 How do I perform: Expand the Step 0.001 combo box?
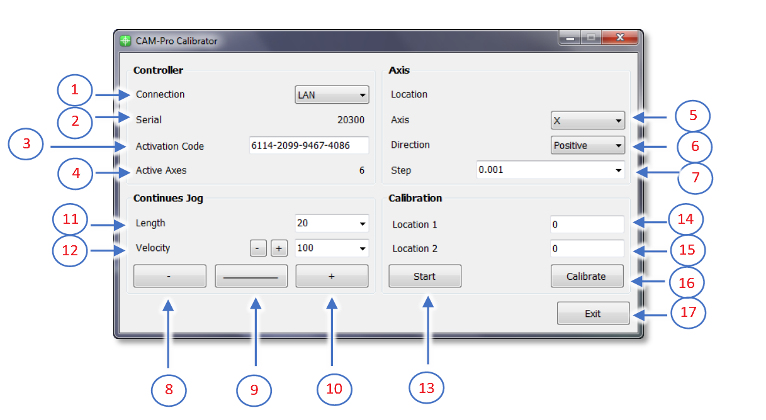tap(551, 170)
